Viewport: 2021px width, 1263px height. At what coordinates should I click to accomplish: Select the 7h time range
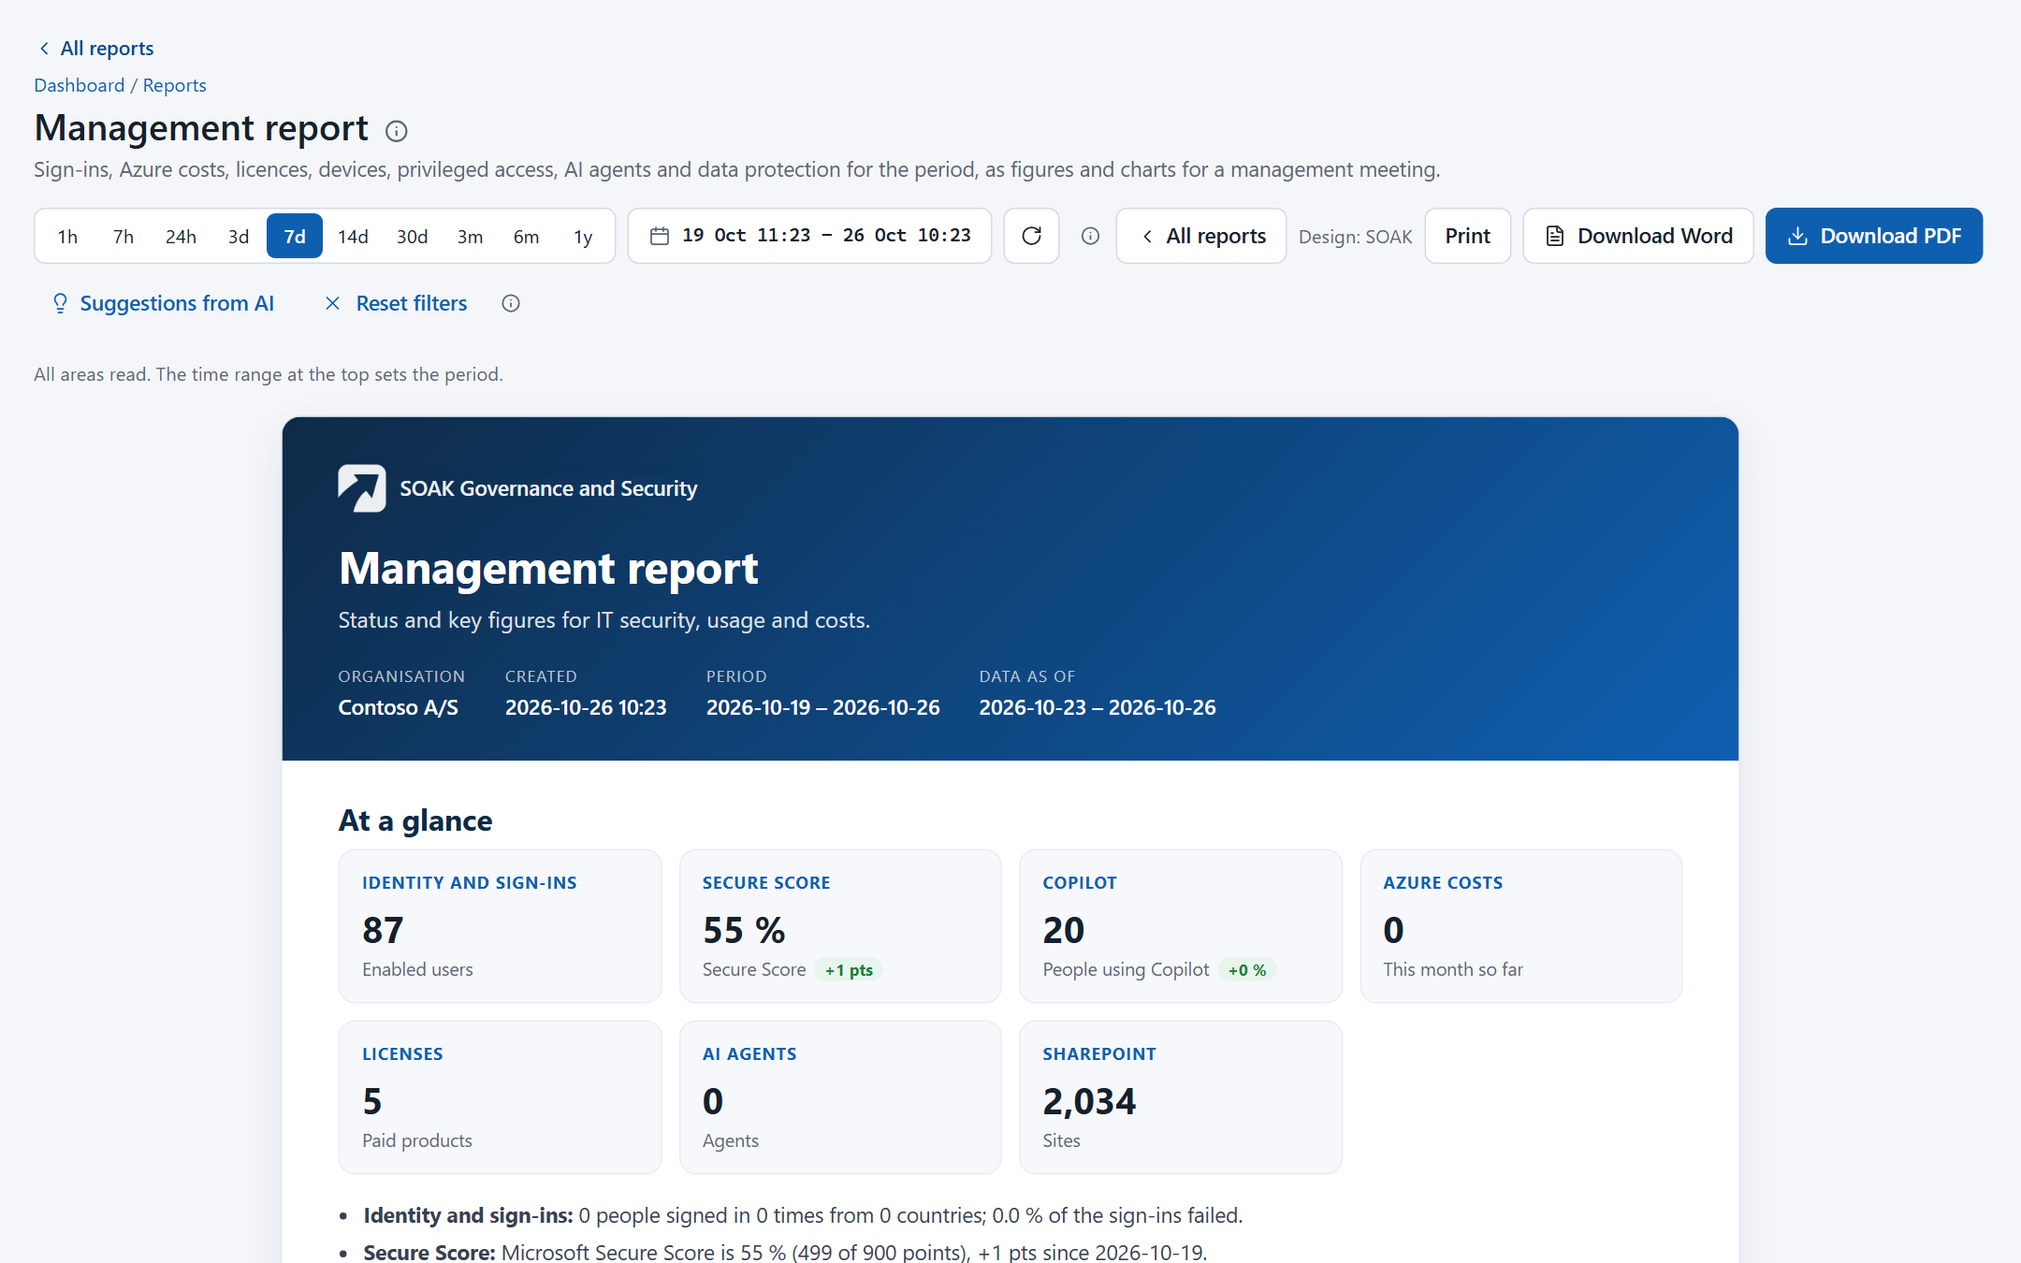[124, 237]
